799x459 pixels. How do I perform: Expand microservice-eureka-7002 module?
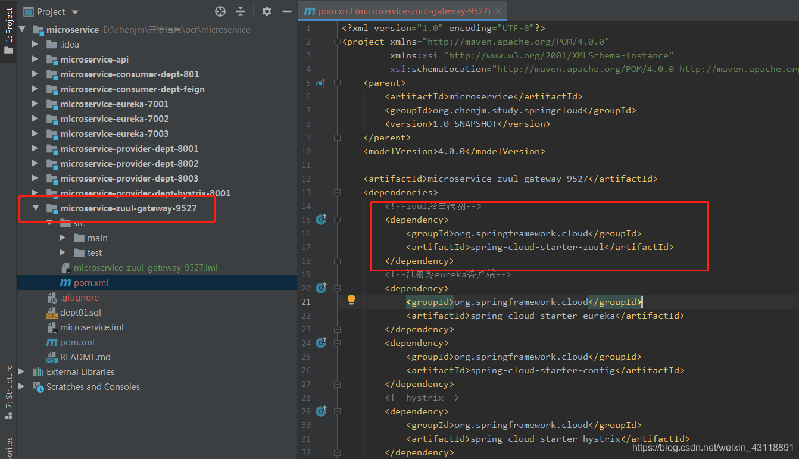35,119
